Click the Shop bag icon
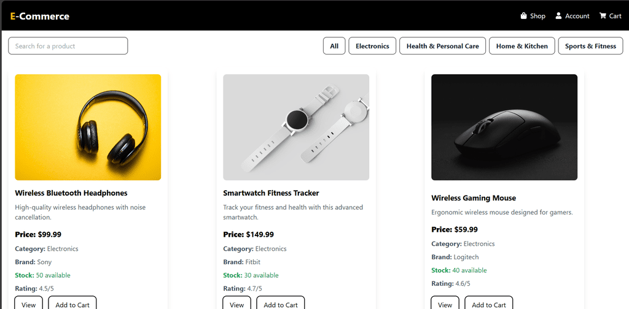Image resolution: width=629 pixels, height=309 pixels. [524, 16]
